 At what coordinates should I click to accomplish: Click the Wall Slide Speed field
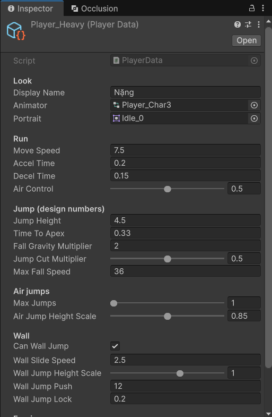tap(186, 360)
